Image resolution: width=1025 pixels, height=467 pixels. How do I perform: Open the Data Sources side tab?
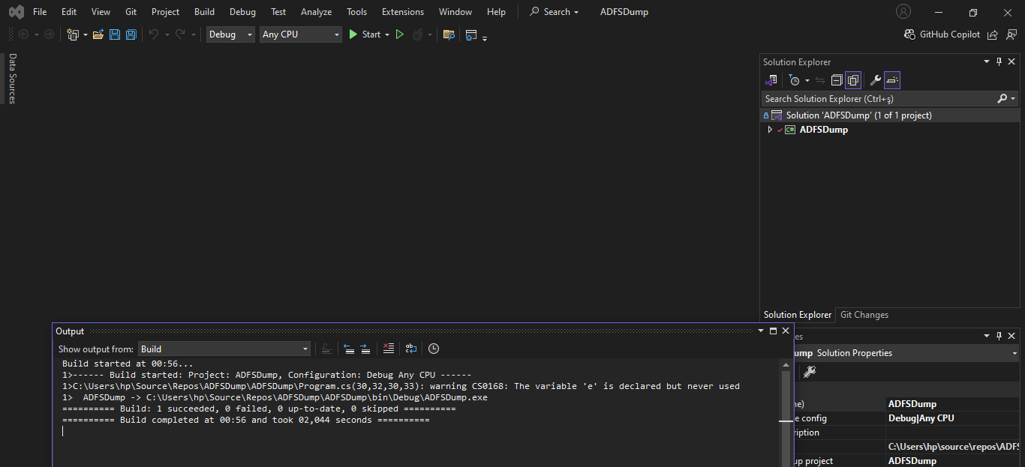12,78
